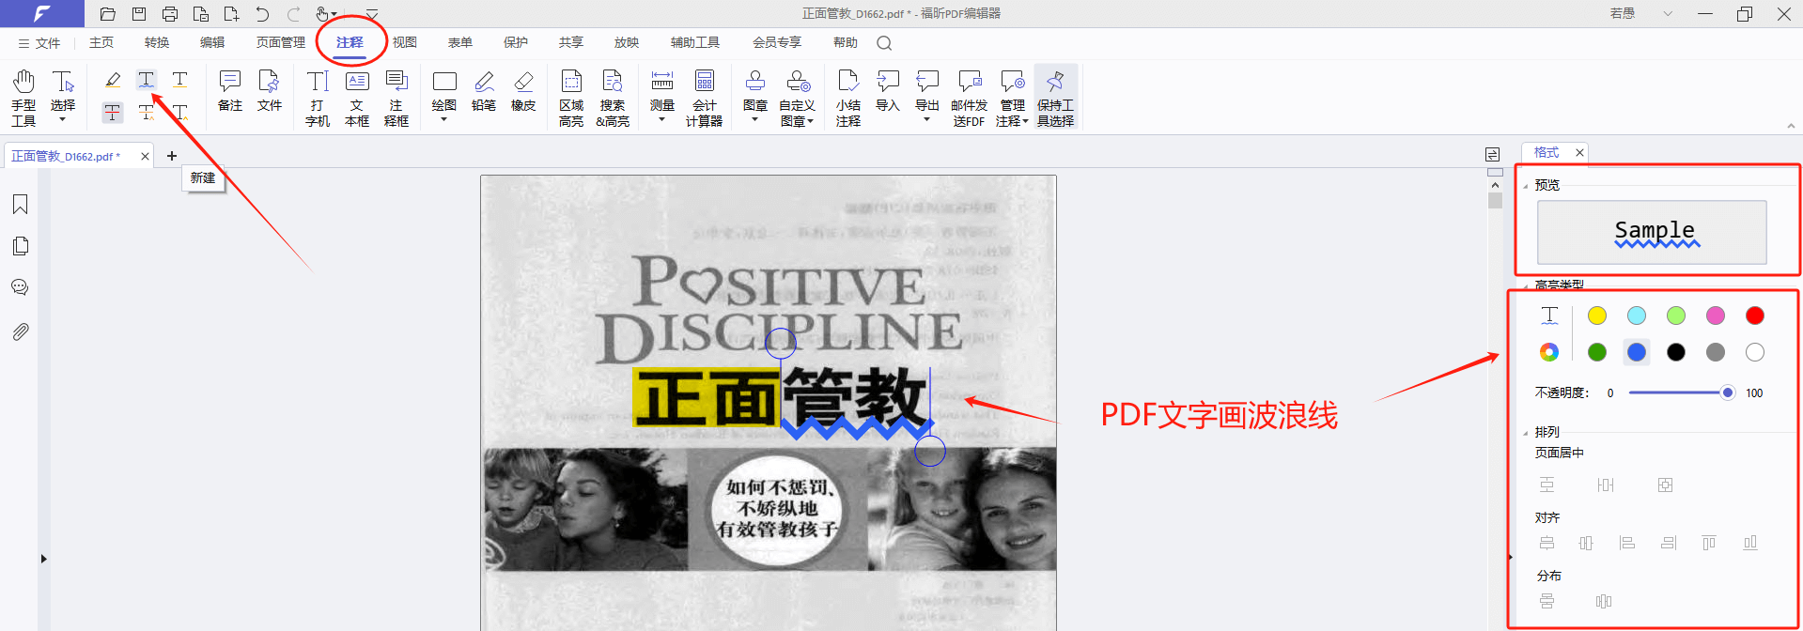The height and width of the screenshot is (631, 1803).
Task: Click the search magnifier next to 帮助
Action: 884,43
